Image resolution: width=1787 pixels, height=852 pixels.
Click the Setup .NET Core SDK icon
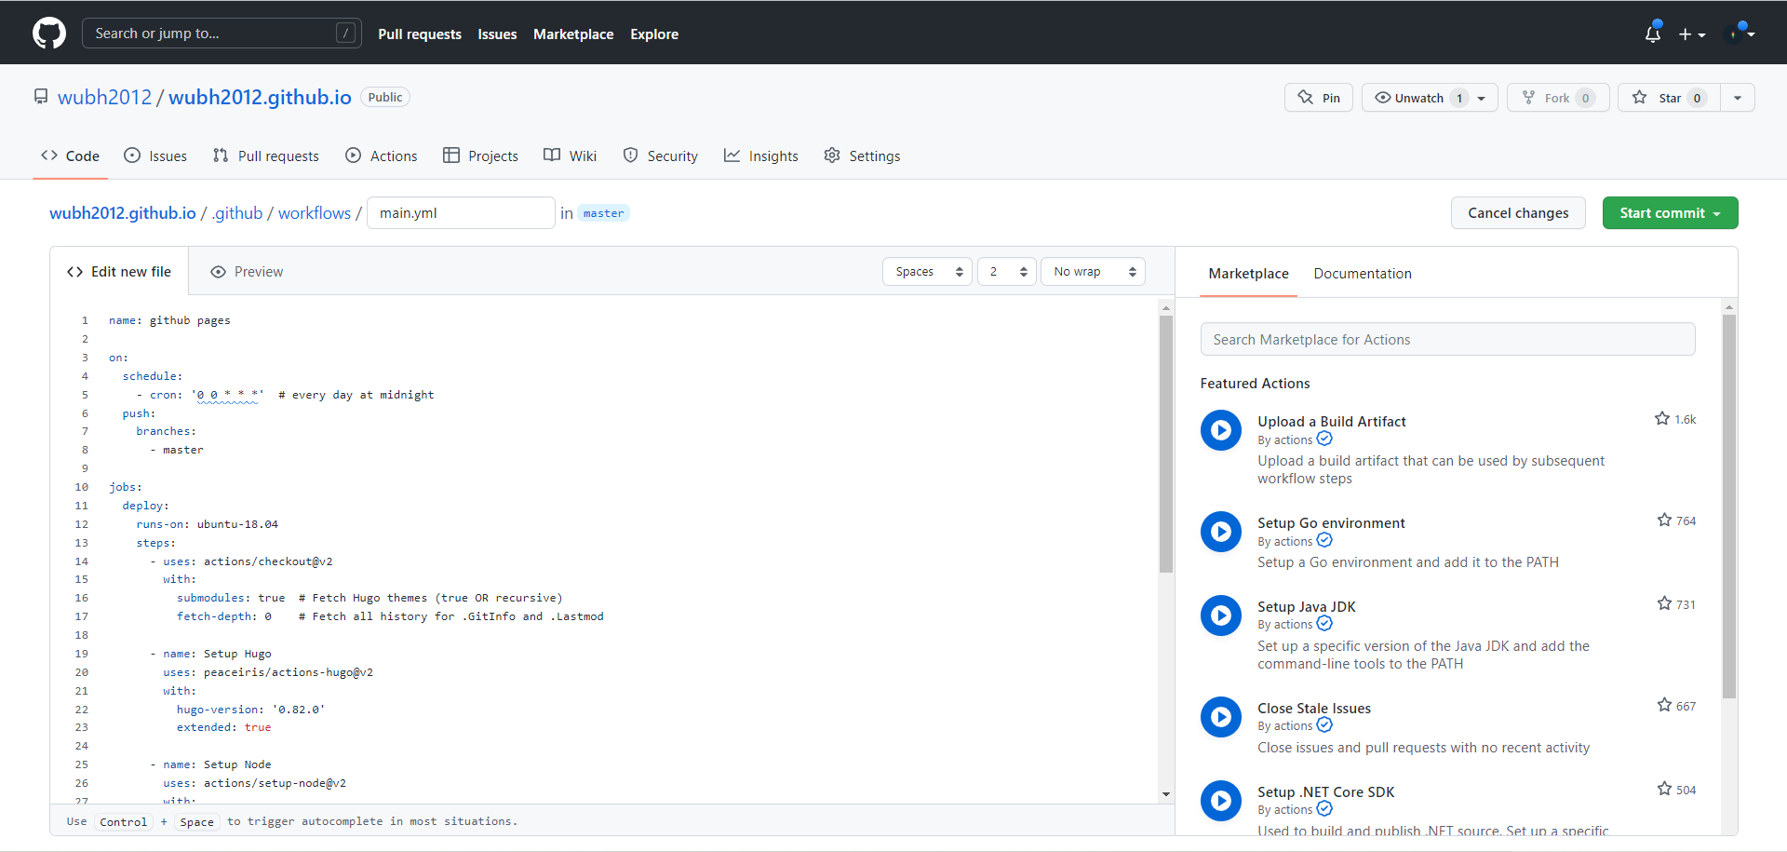[x=1220, y=801]
